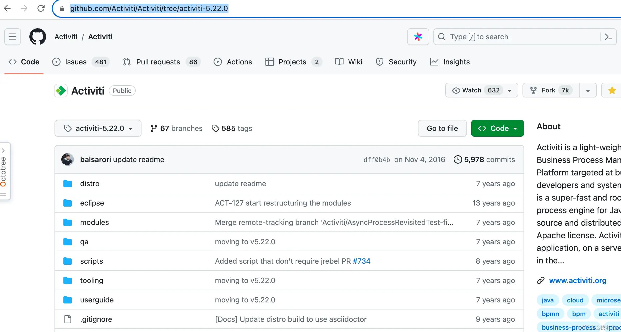Open the hamburger navigation menu
This screenshot has width=621, height=332.
[x=13, y=37]
